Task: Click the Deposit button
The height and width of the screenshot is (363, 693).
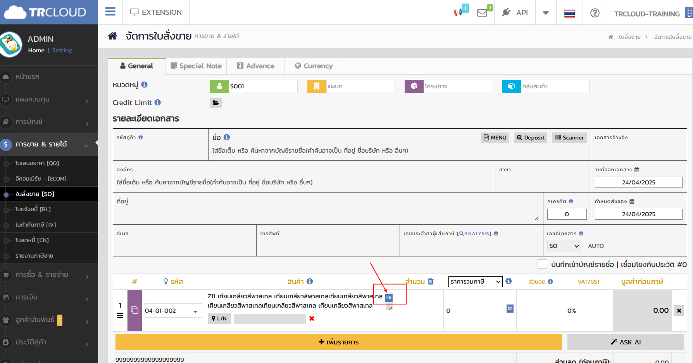Action: pyautogui.click(x=531, y=138)
